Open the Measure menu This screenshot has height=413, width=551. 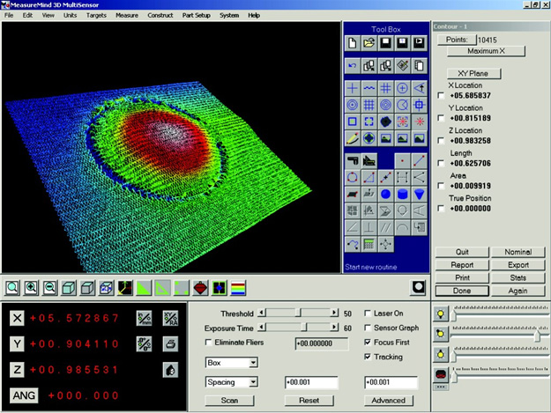click(x=127, y=16)
